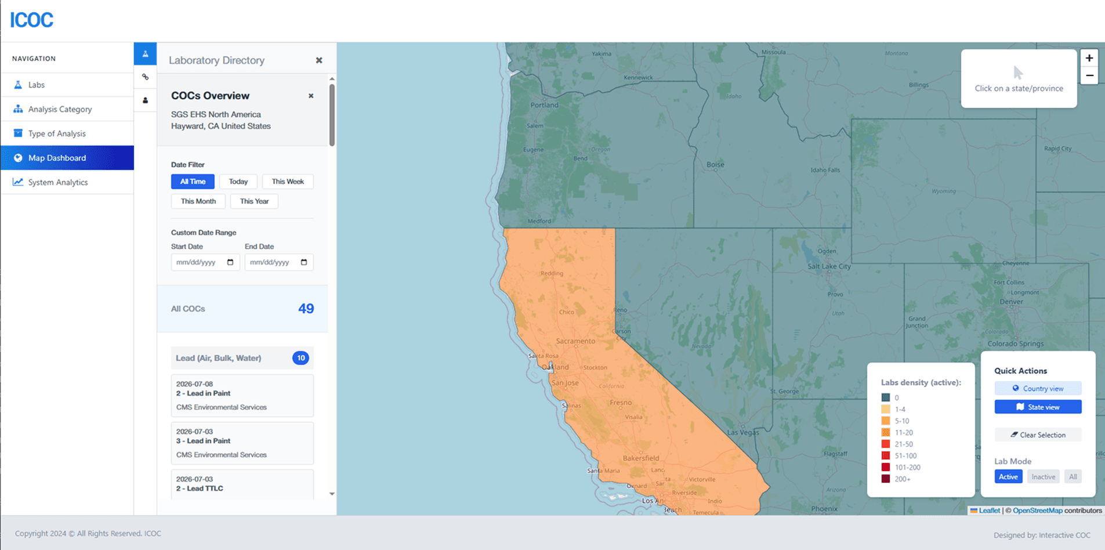The image size is (1105, 550).
Task: Click the directory panel scrollbar thumb
Action: click(332, 115)
